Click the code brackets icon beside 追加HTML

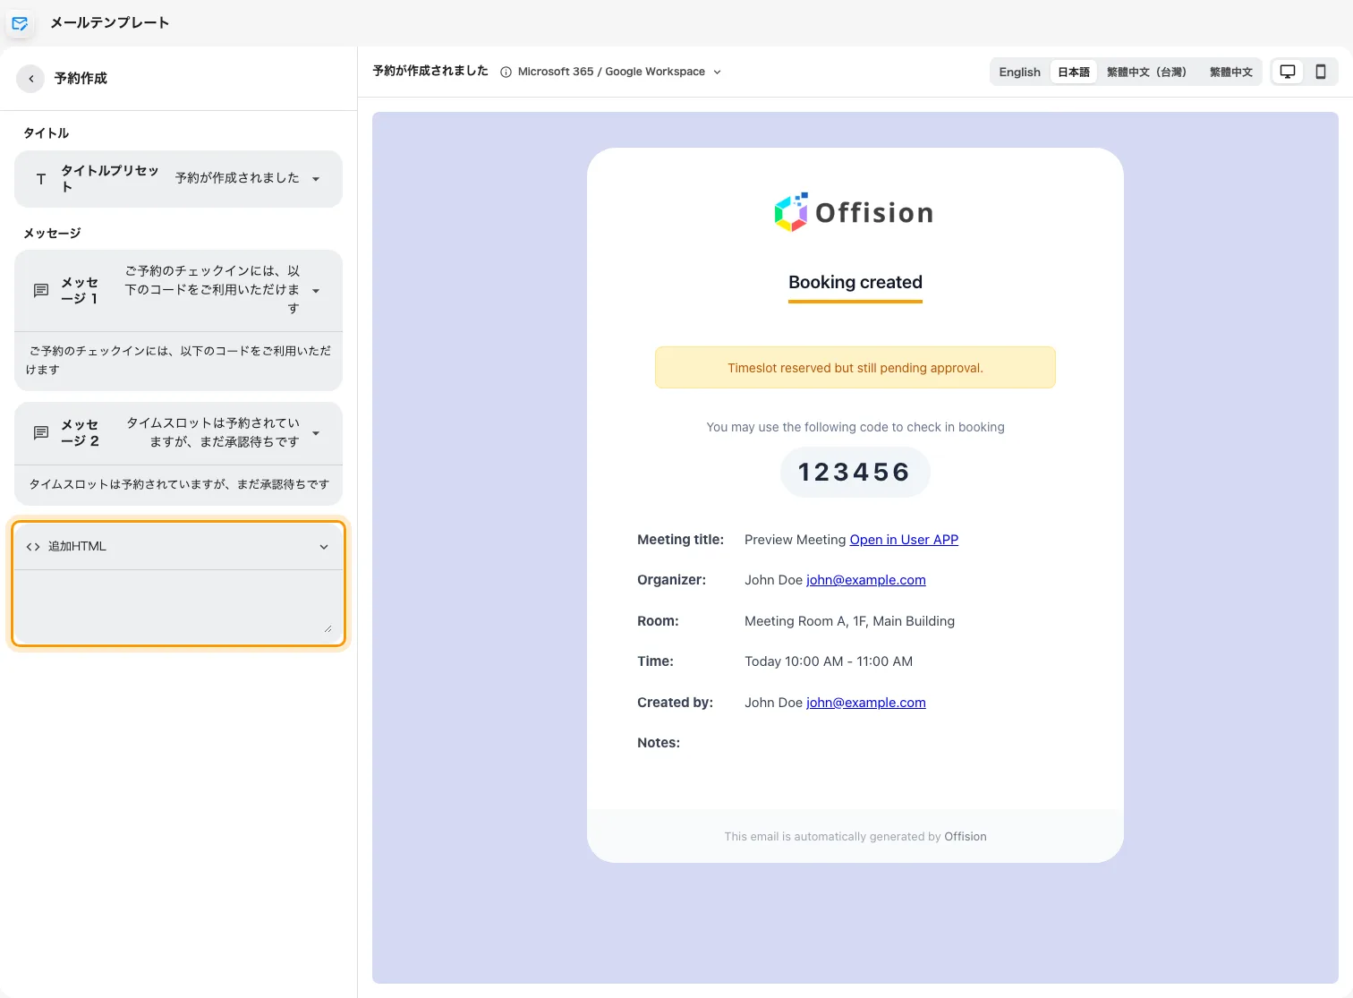point(33,547)
